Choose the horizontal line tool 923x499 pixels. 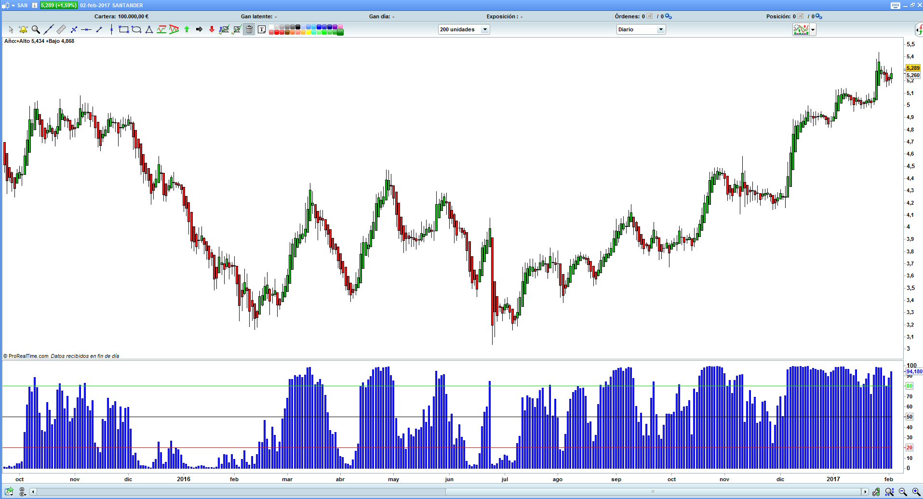coord(86,30)
